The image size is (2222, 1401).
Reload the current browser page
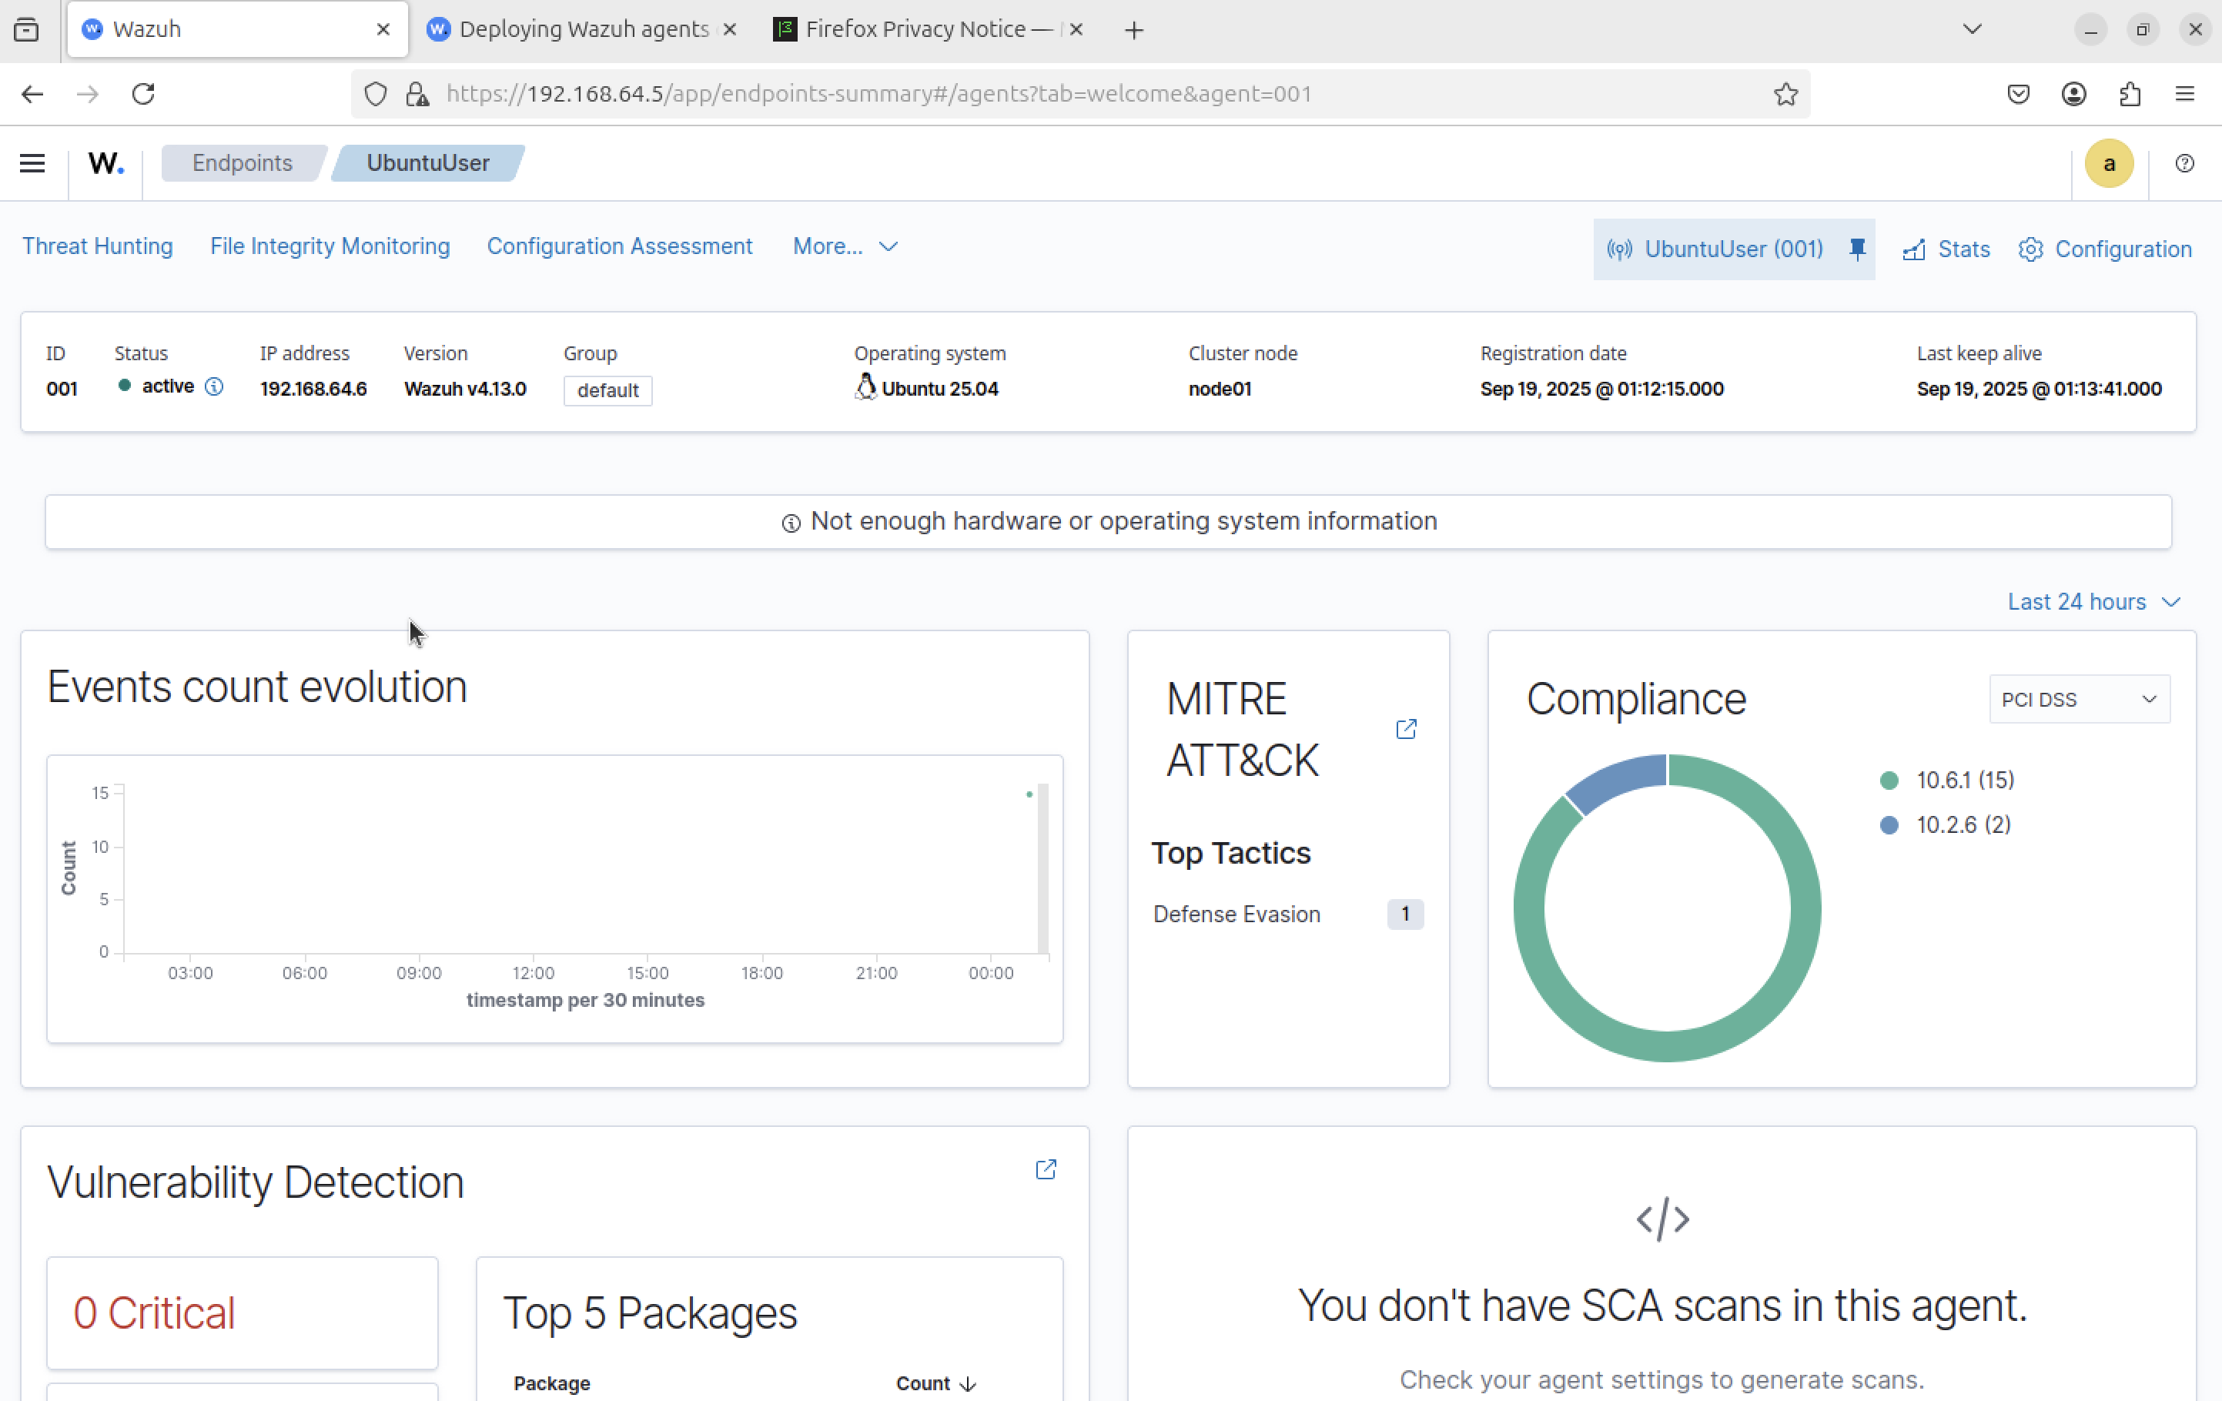143,94
